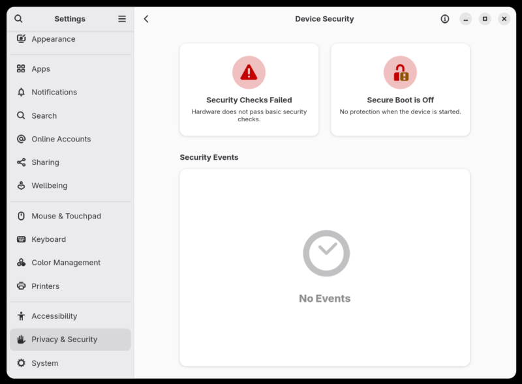Open Printers via the printer icon
Image resolution: width=522 pixels, height=384 pixels.
pos(22,286)
